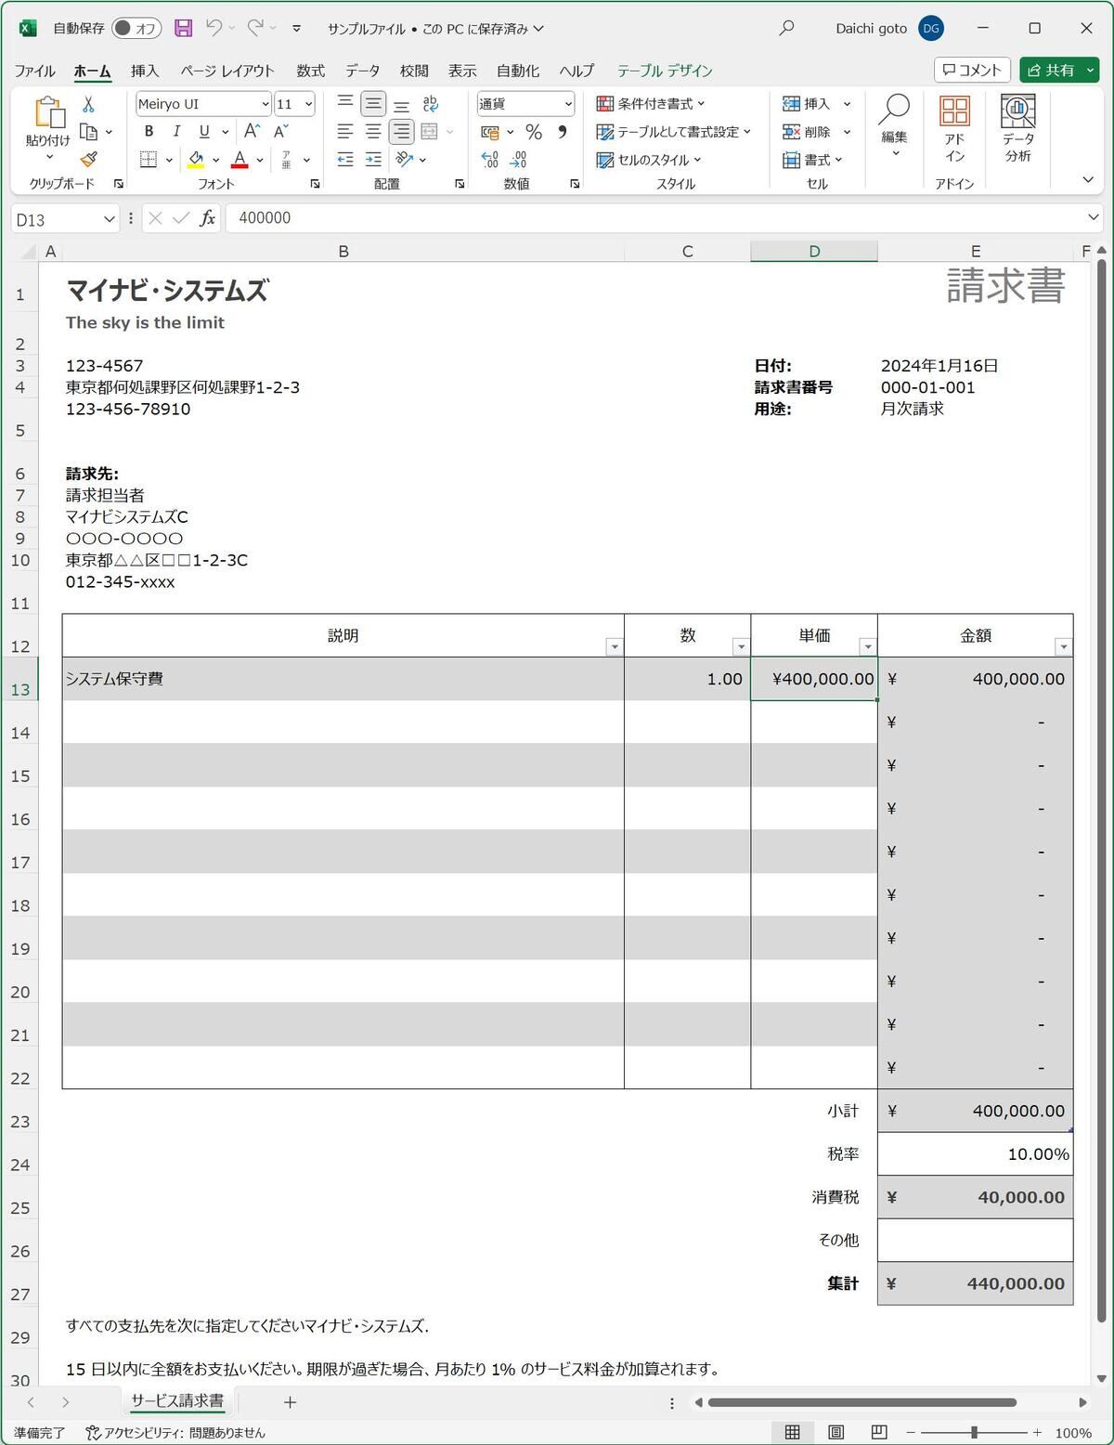Click the Search magnifier in title bar
The width and height of the screenshot is (1114, 1445).
coord(786,28)
